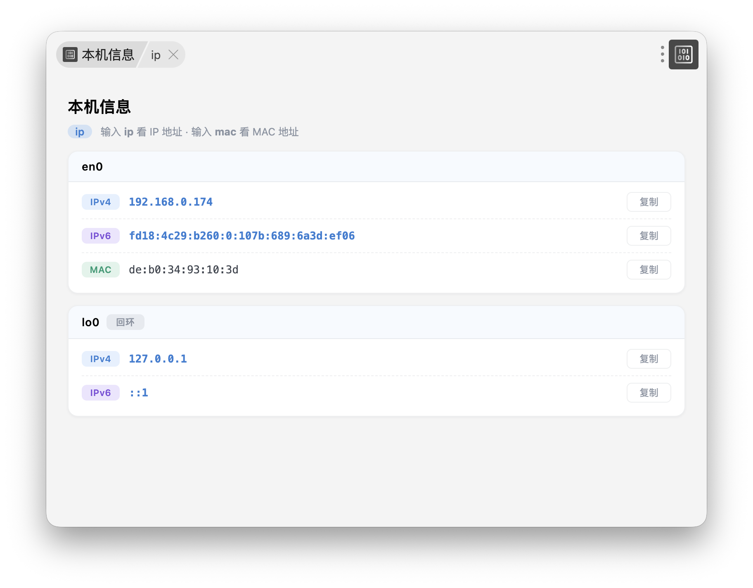Select the de:b0:34:93:10:3d MAC text
Screen dimensions: 753x588
[x=183, y=270]
